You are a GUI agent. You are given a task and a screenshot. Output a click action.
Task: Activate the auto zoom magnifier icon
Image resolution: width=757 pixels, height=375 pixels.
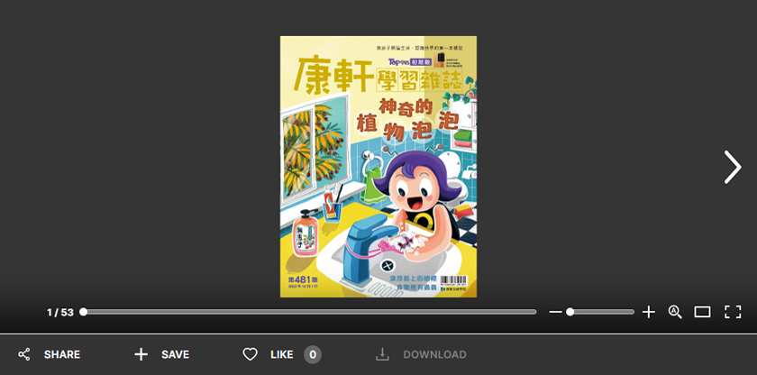point(675,312)
